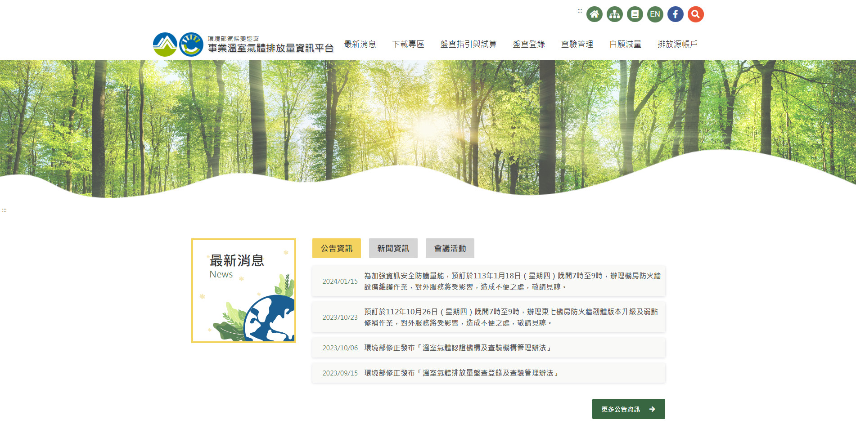The image size is (856, 429).
Task: Click the 2024/01/15 date text
Action: [x=340, y=282]
